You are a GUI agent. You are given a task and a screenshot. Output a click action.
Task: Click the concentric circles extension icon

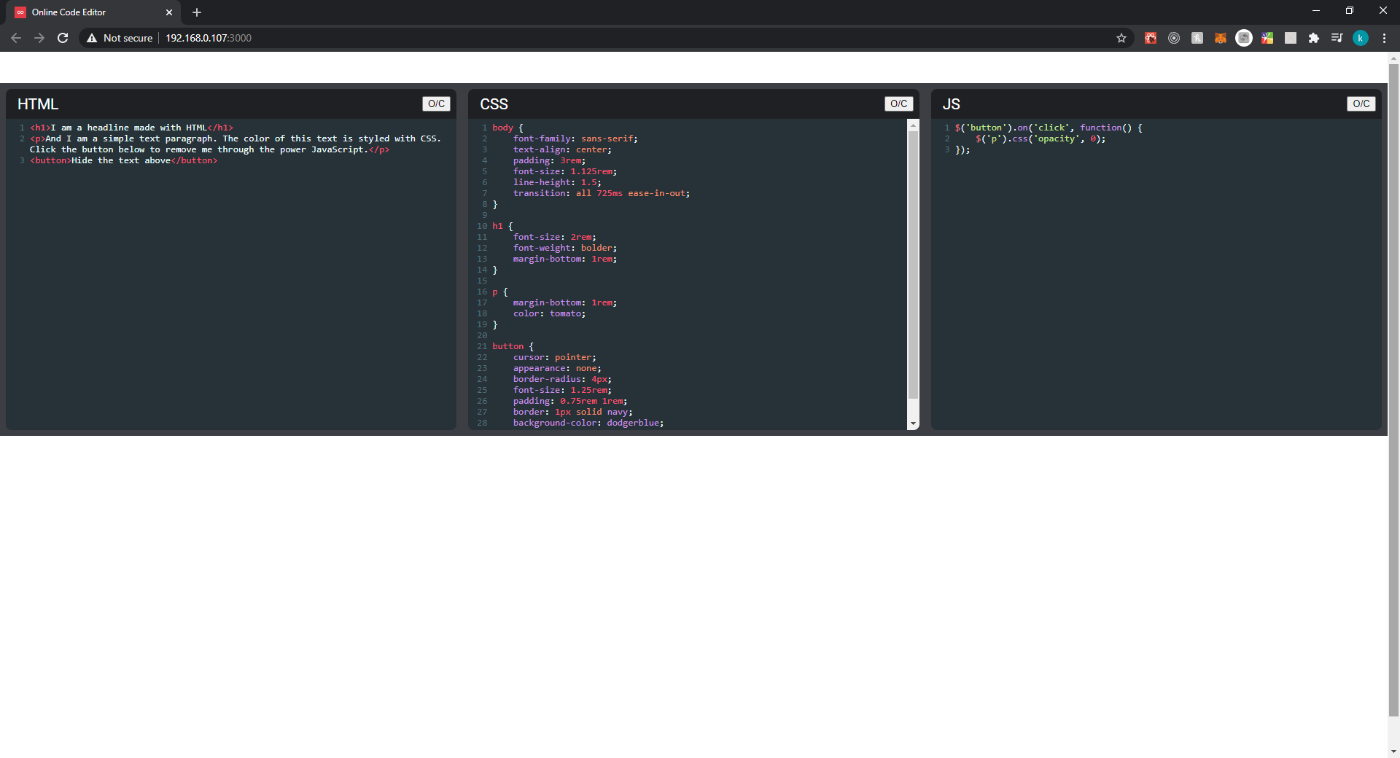pyautogui.click(x=1174, y=38)
